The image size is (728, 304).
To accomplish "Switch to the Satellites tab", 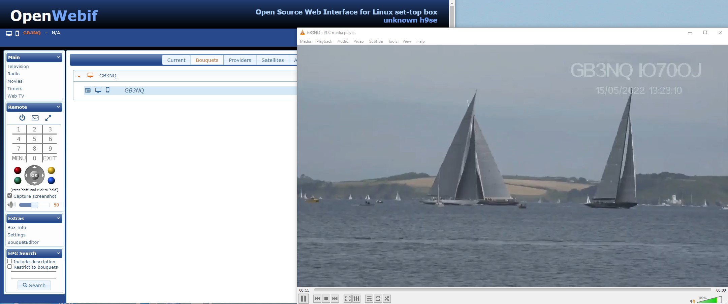I will point(273,60).
